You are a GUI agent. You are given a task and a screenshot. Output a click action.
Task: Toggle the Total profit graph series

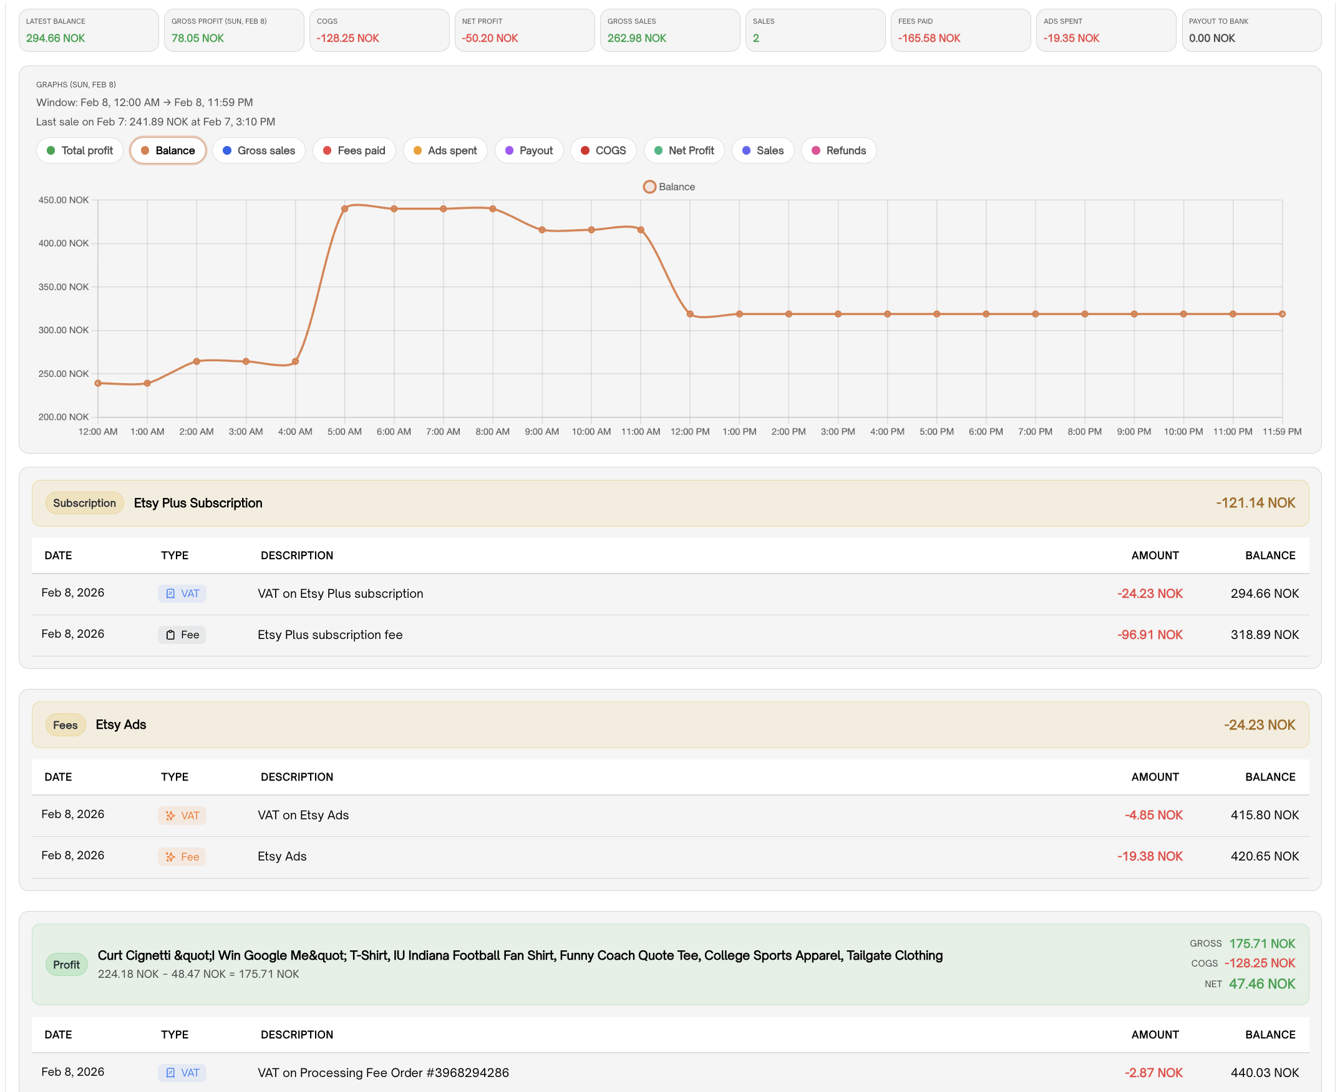(80, 150)
